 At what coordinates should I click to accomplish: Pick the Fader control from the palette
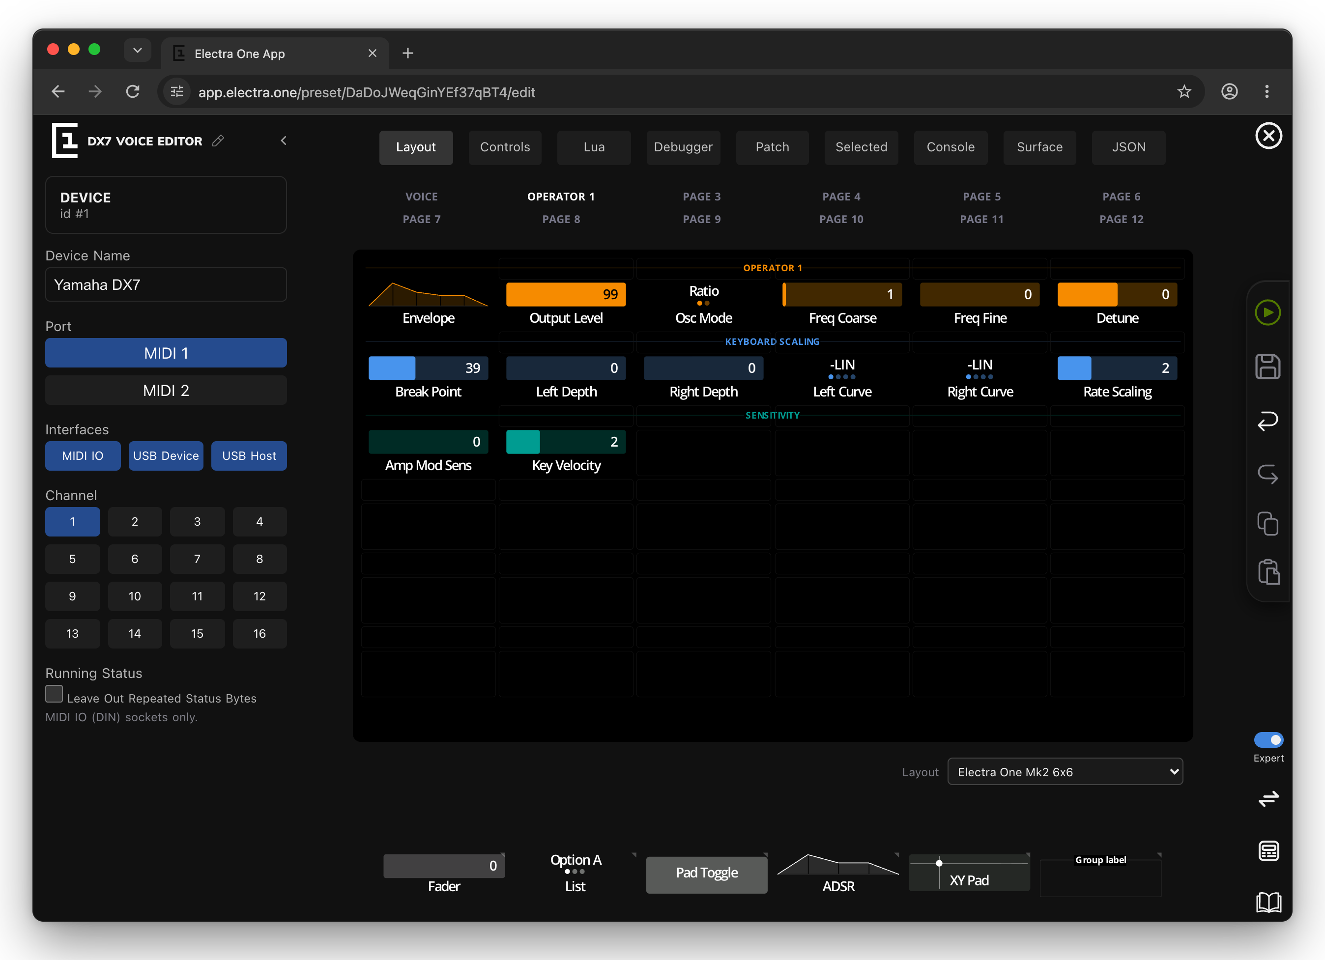tap(443, 873)
